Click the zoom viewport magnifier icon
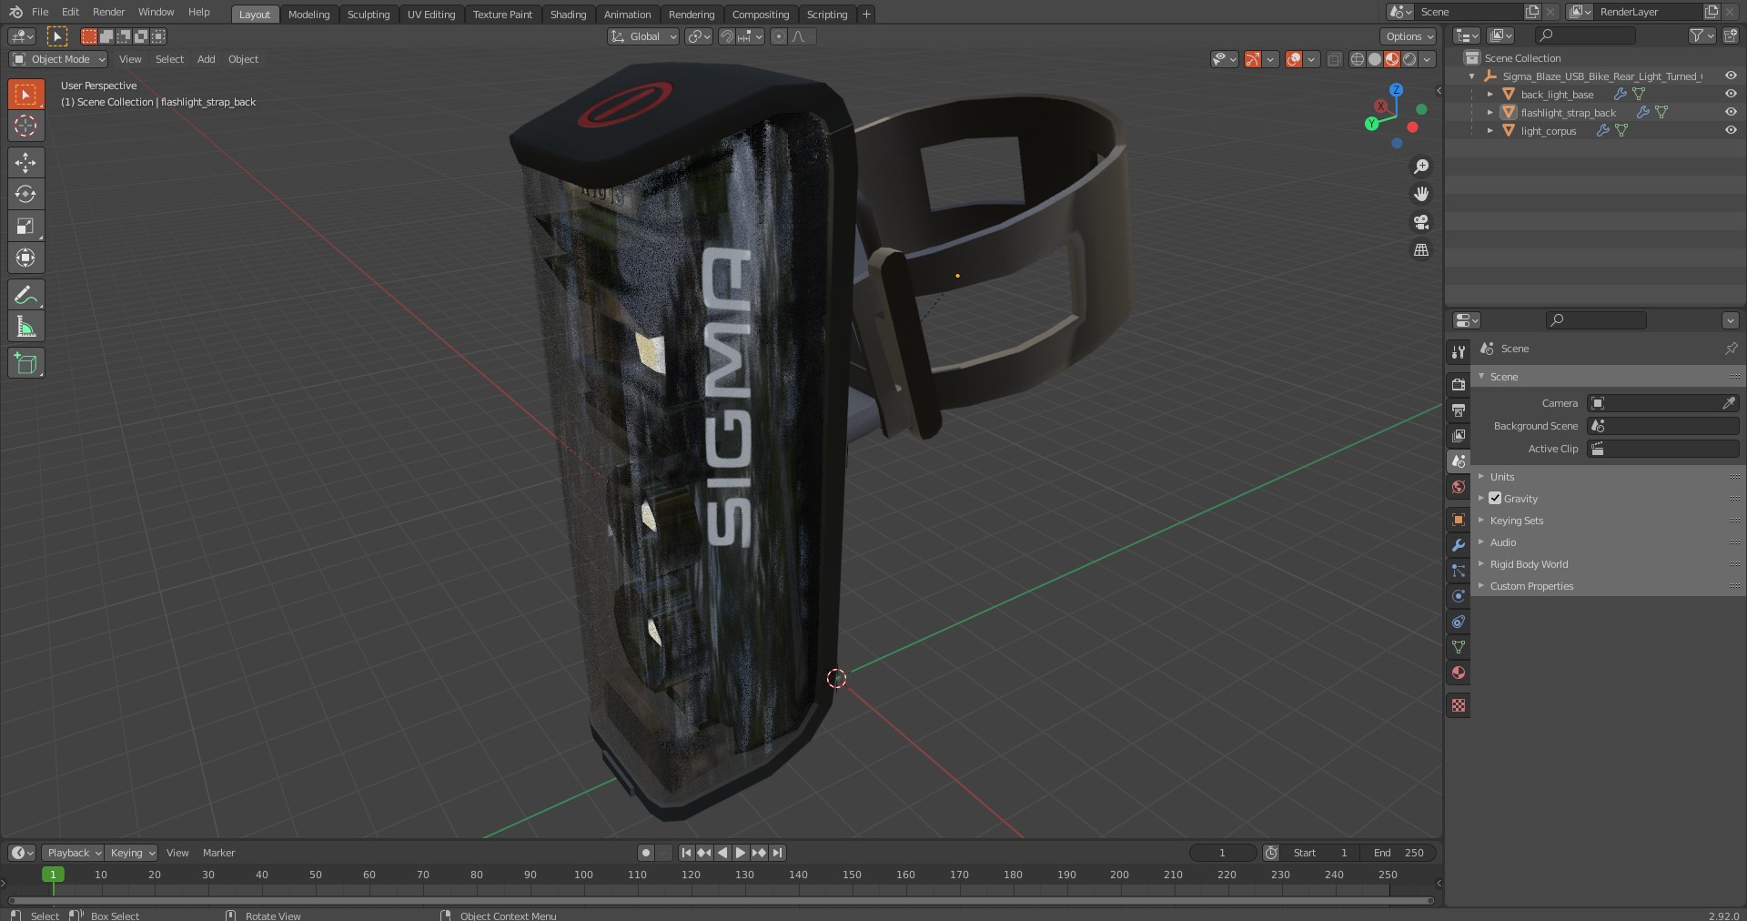This screenshot has width=1747, height=921. [x=1421, y=167]
